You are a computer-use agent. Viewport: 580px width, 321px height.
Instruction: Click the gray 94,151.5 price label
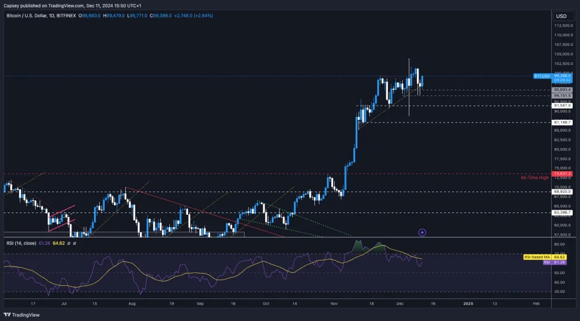[x=562, y=96]
